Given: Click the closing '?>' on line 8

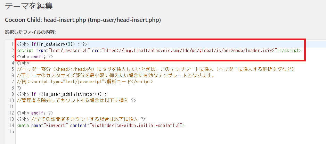Looking at the screenshot, I should [x=19, y=88].
